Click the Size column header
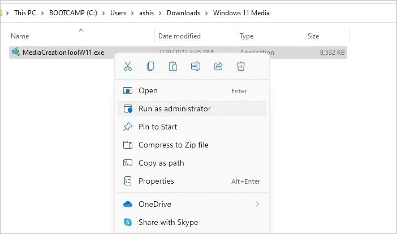The image size is (397, 234). 313,36
